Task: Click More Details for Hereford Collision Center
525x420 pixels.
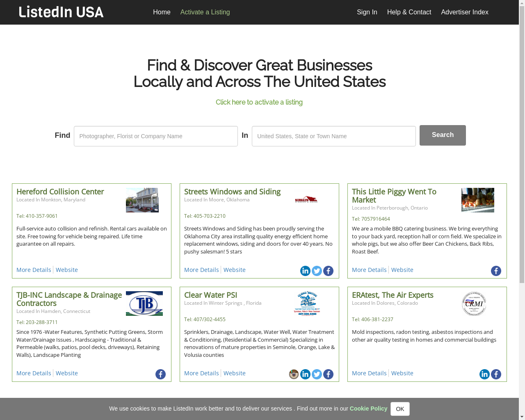Action: 34,270
